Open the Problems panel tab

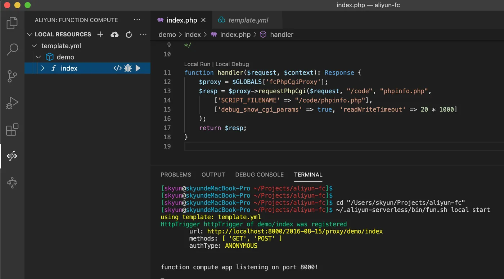click(176, 175)
